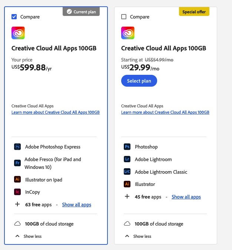Viewport: 232px width, 250px height.
Task: Check Compare on the special offer card
Action: tap(124, 17)
